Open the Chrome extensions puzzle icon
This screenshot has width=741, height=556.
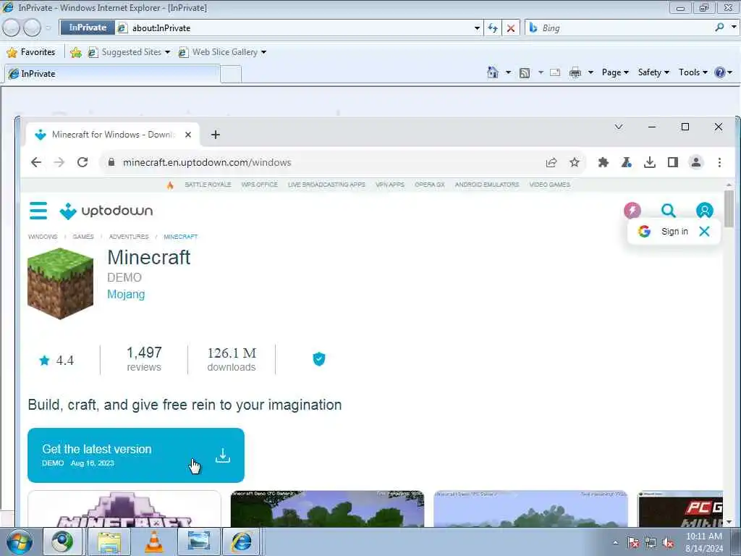pos(603,163)
